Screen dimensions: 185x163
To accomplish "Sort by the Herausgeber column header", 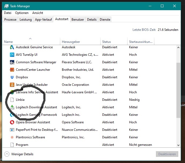I will coord(80,41).
